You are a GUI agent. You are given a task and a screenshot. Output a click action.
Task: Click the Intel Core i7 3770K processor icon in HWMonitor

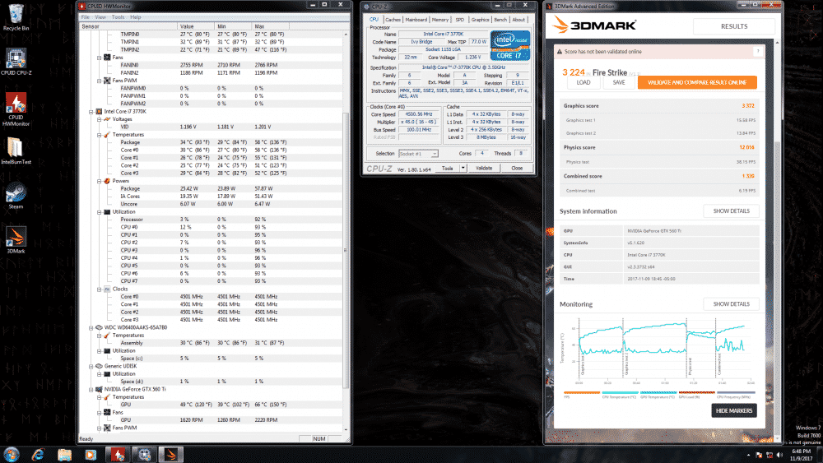100,112
